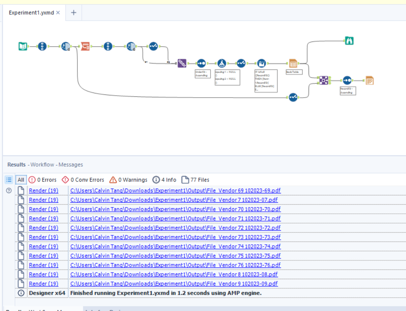Select the Multi-Row Formula crown icon tool

coord(261,63)
